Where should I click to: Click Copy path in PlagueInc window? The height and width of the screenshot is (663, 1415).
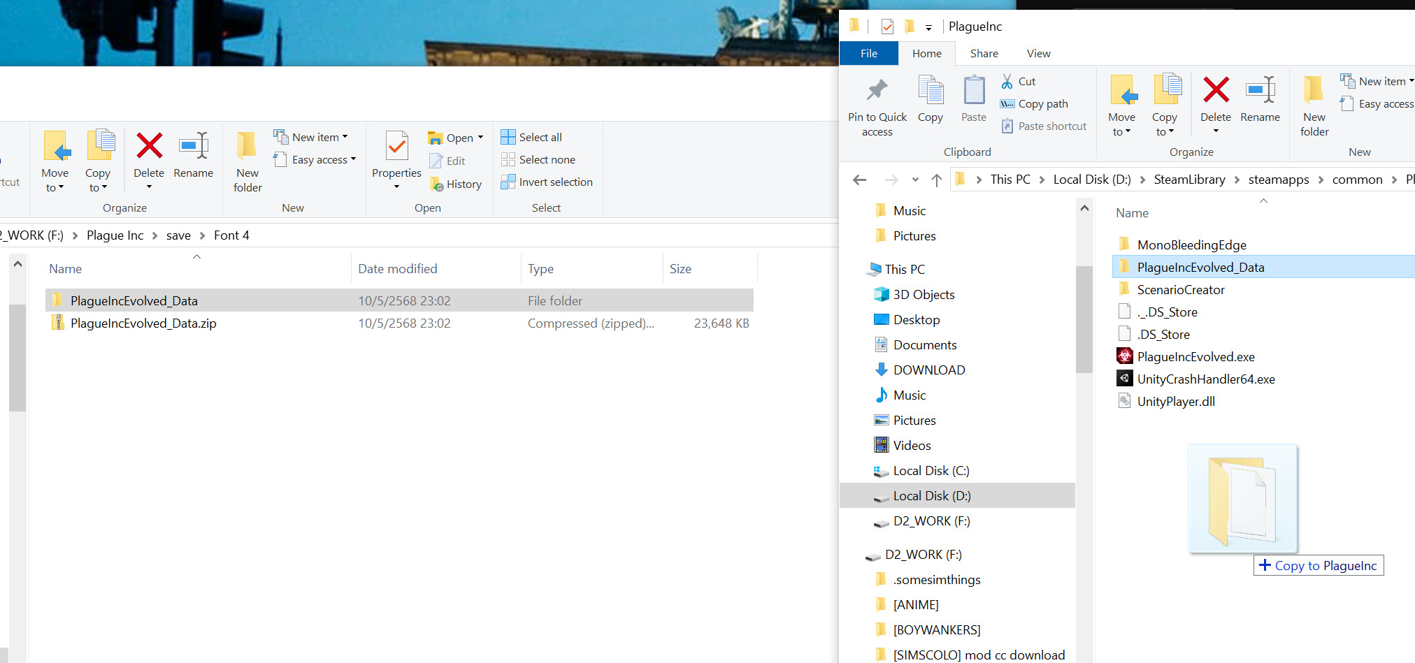coord(1035,103)
